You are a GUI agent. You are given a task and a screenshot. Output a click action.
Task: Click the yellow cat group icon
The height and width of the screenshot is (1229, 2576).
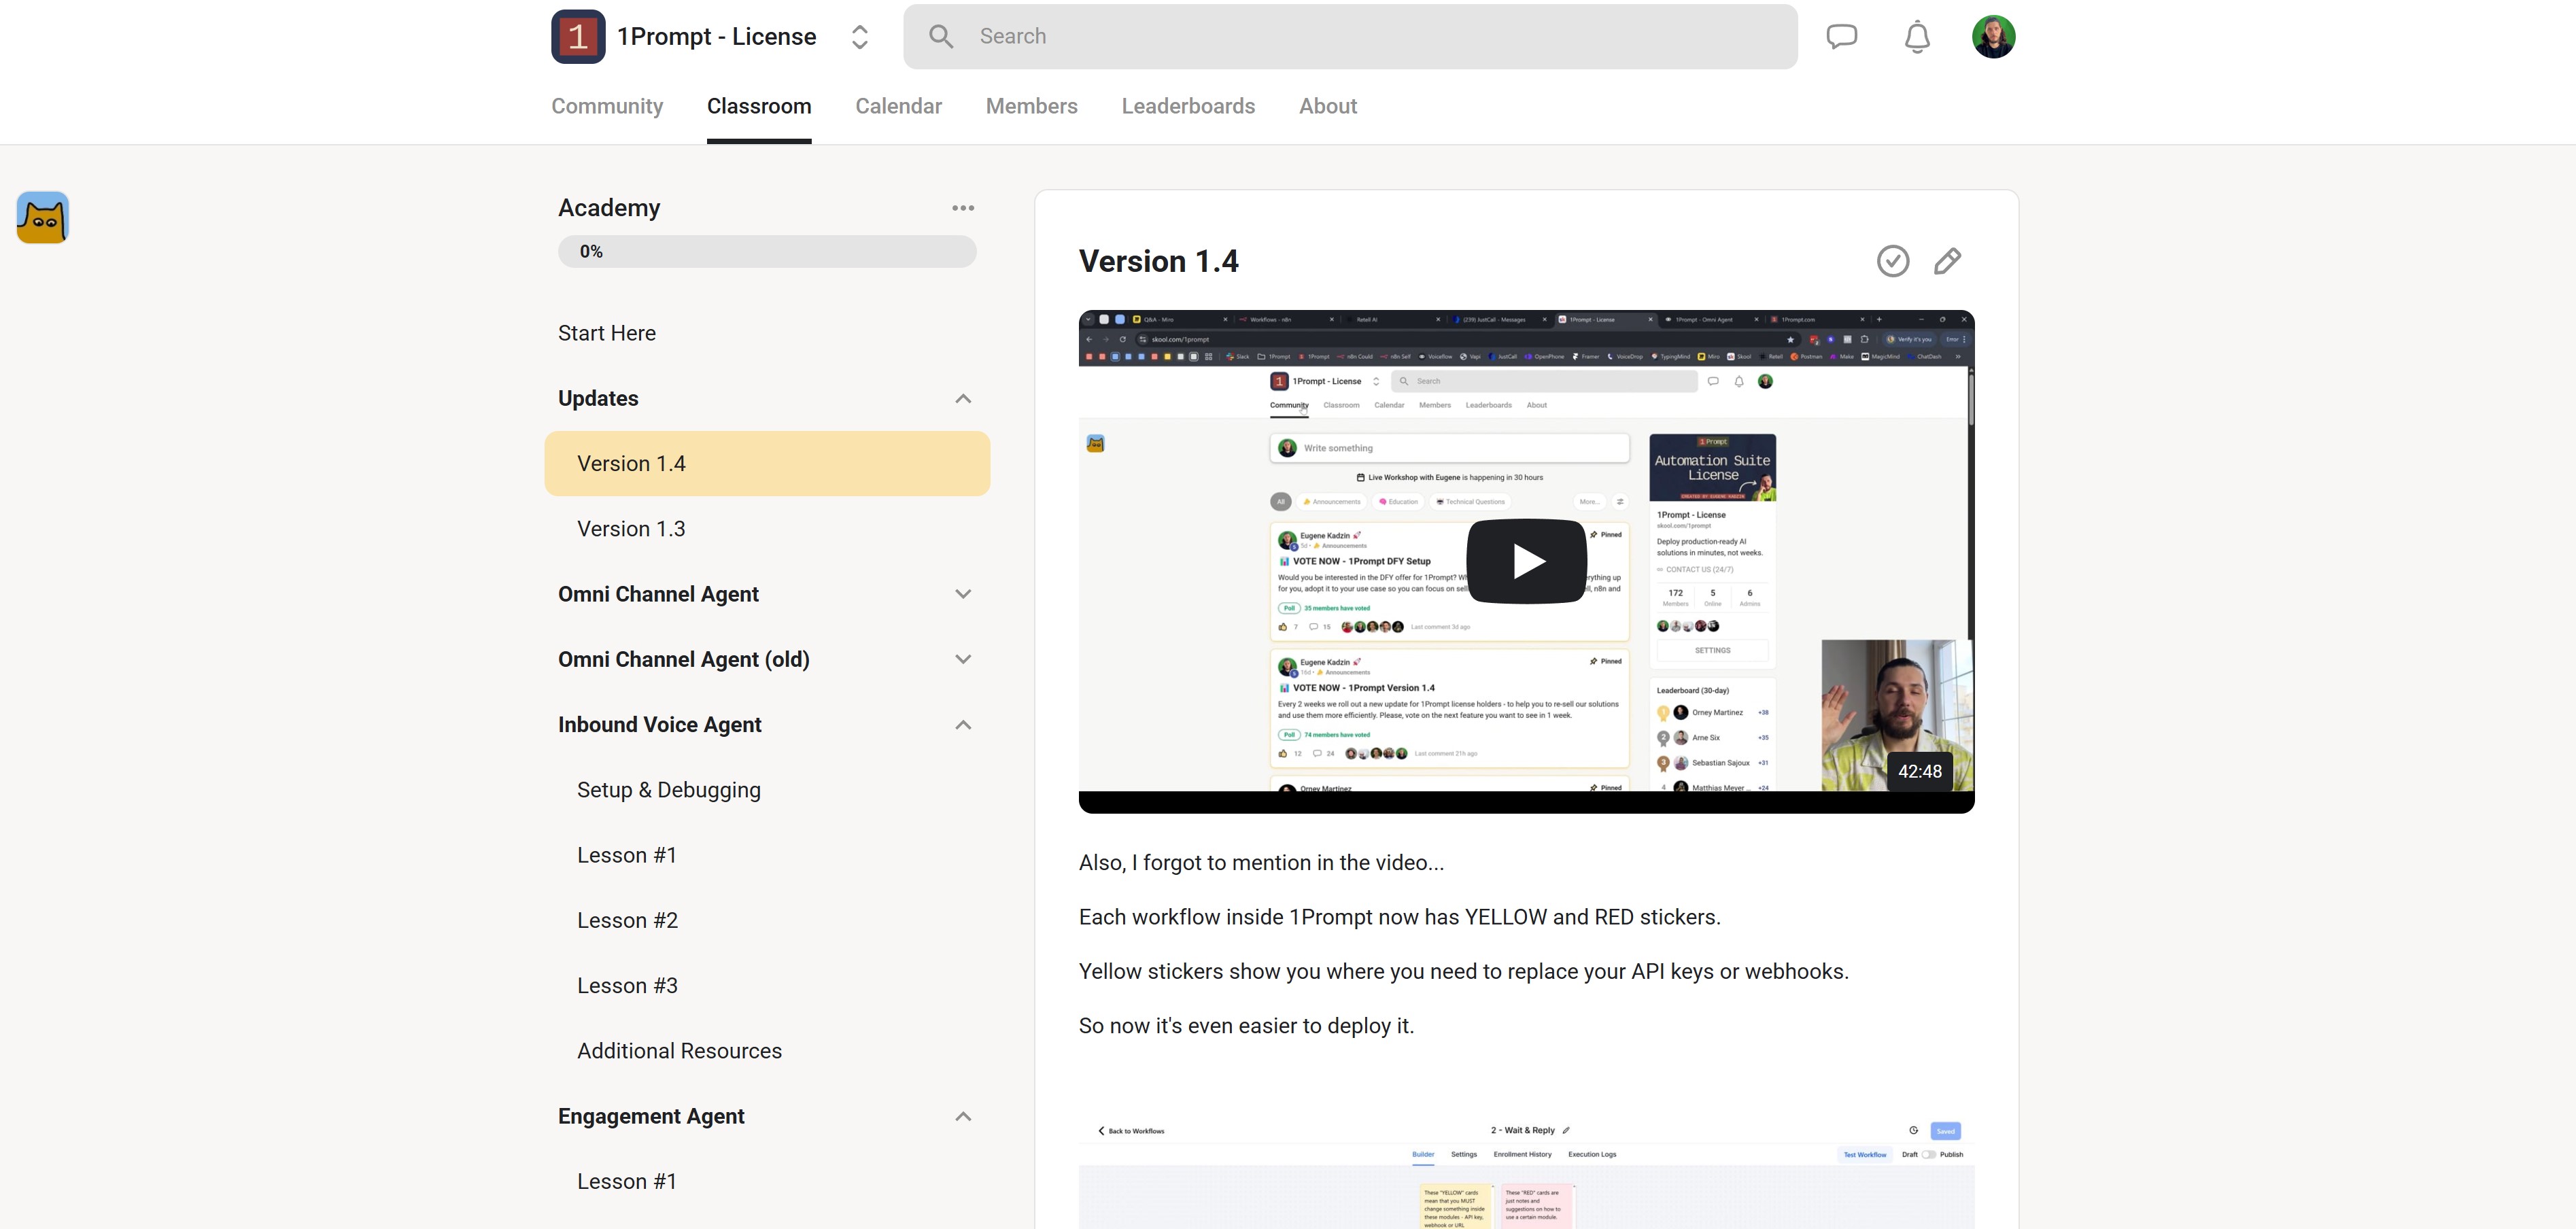click(x=43, y=217)
